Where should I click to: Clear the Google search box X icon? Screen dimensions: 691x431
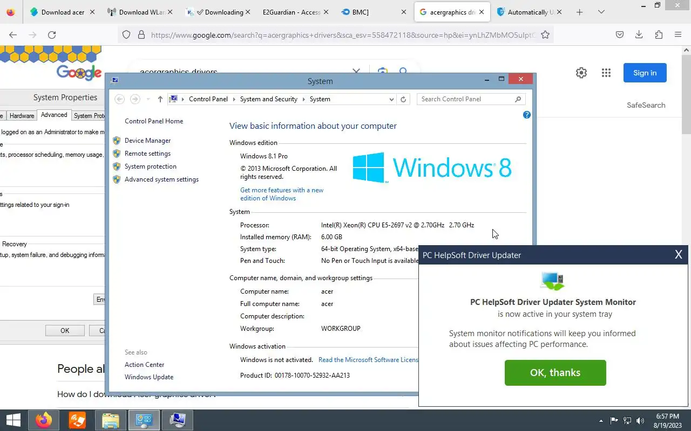(x=356, y=71)
